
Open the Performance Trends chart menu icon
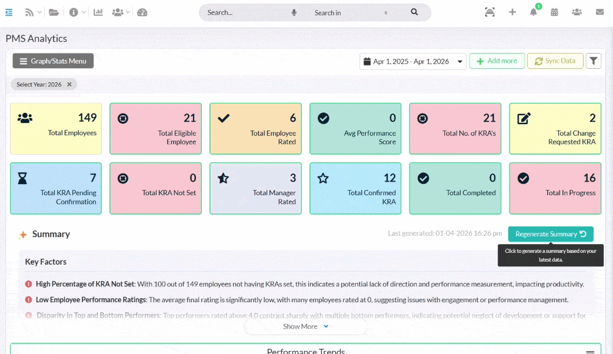[590, 352]
